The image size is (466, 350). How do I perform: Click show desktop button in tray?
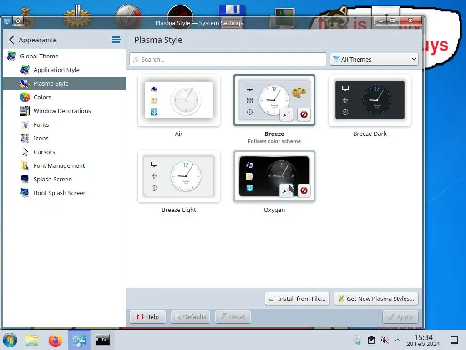(x=454, y=340)
